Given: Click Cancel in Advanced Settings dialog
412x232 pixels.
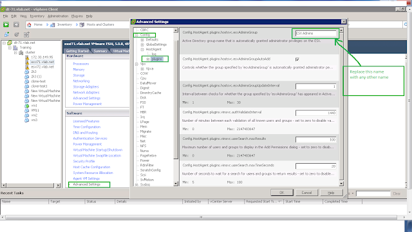Looking at the screenshot, I should coord(306,193).
